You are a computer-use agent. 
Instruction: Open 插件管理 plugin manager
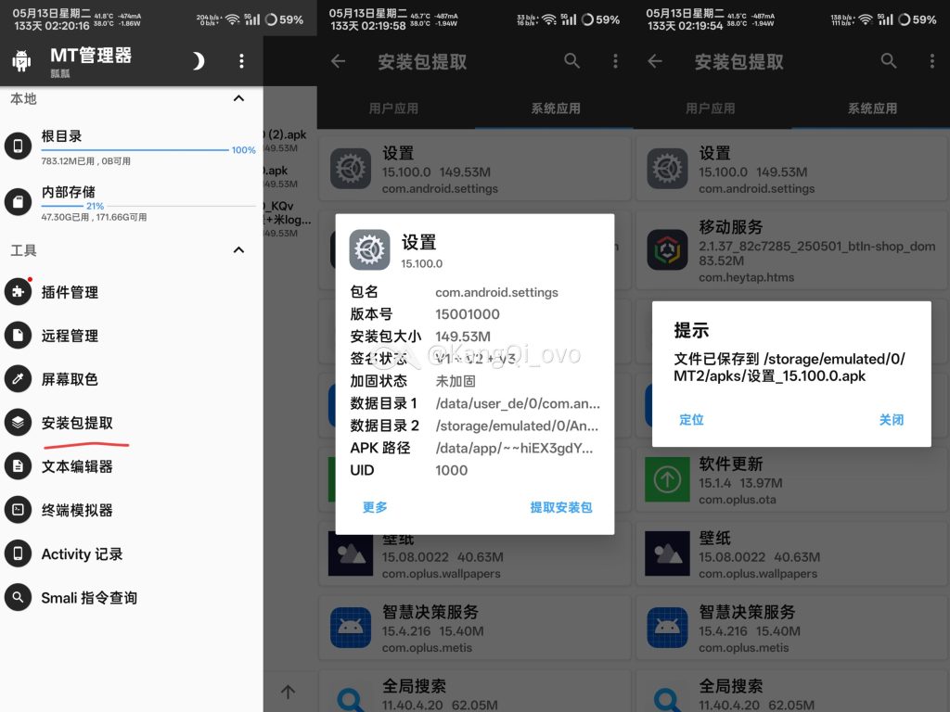(70, 292)
